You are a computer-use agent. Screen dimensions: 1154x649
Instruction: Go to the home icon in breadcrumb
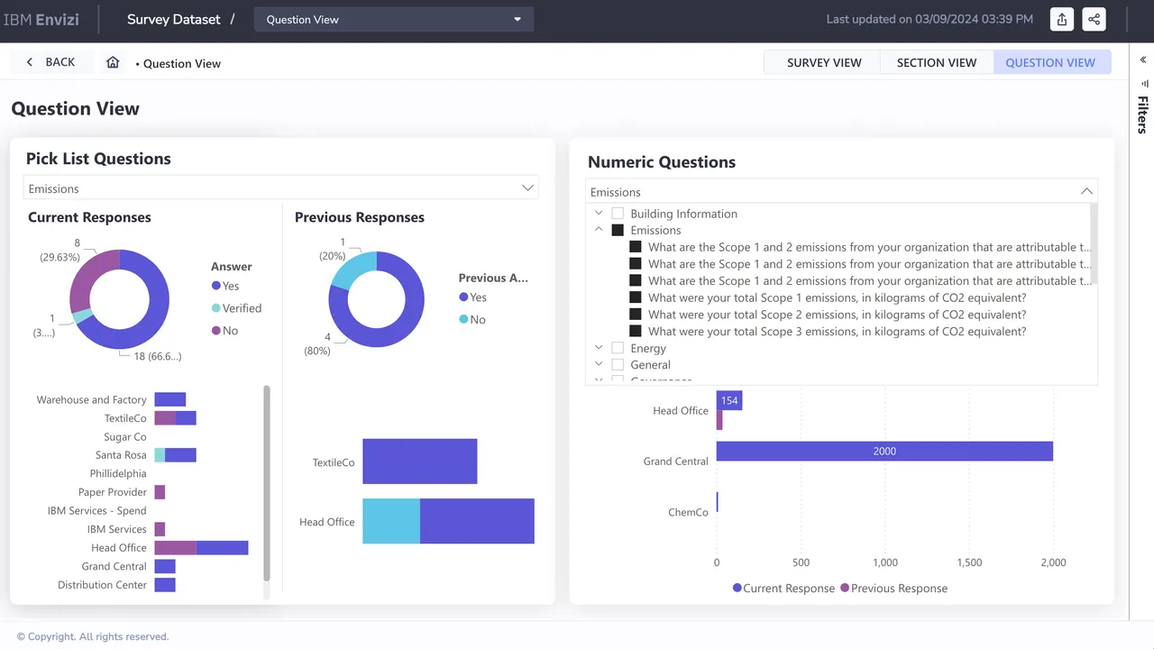coord(113,62)
